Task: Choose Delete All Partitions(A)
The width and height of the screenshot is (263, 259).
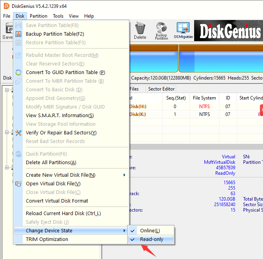Action: click(x=51, y=163)
